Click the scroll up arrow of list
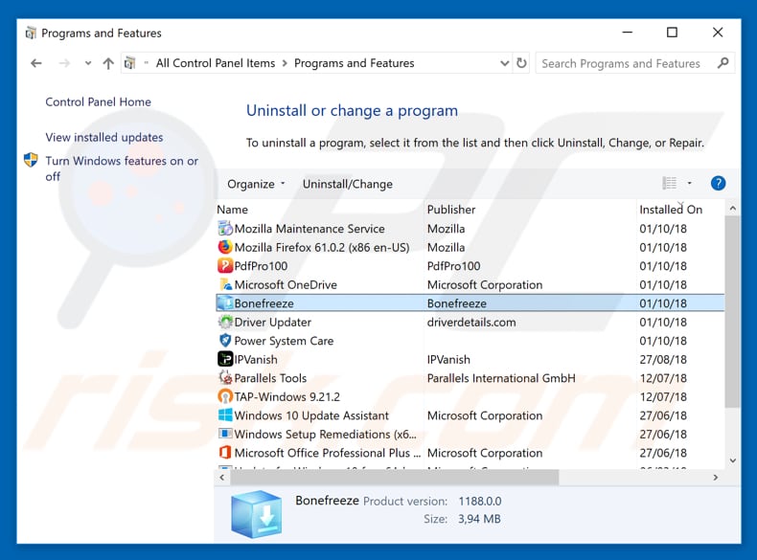Viewport: 757px width, 560px height. pos(733,209)
